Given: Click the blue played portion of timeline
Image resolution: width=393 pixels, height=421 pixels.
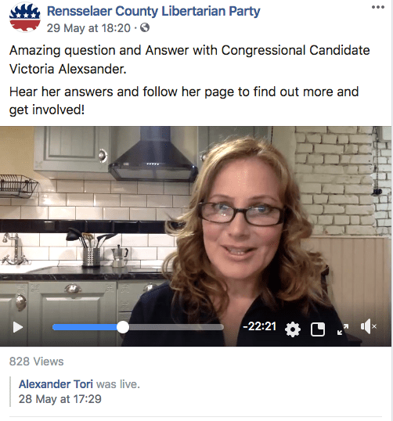Looking at the screenshot, I should click(x=85, y=327).
